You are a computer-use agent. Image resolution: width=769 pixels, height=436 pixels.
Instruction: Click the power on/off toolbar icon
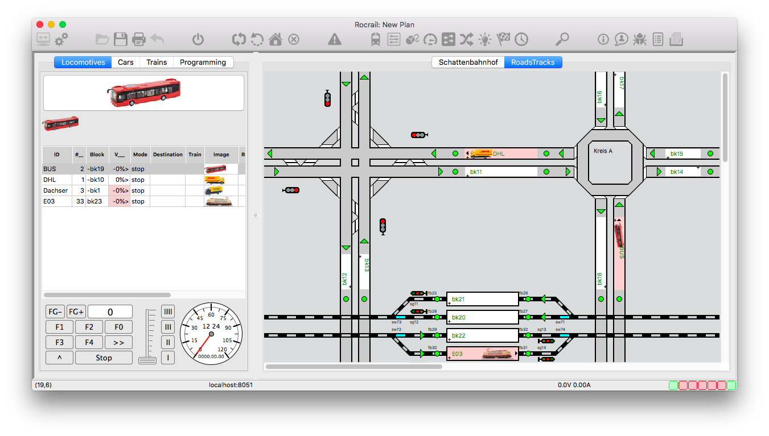tap(198, 39)
